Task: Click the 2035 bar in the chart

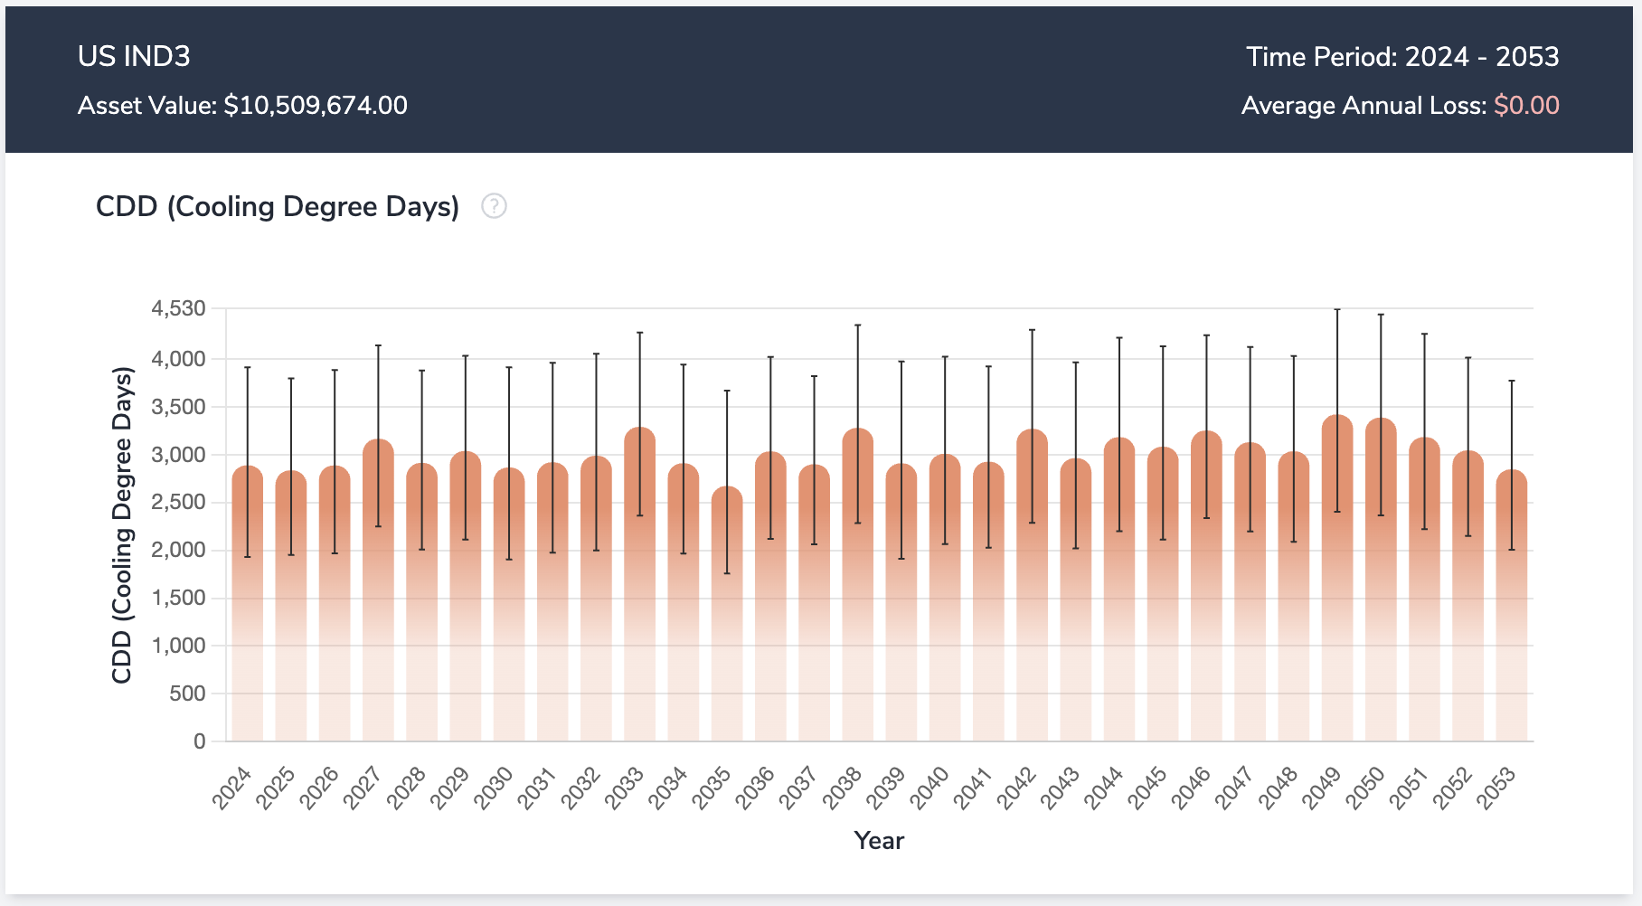Action: 727,614
